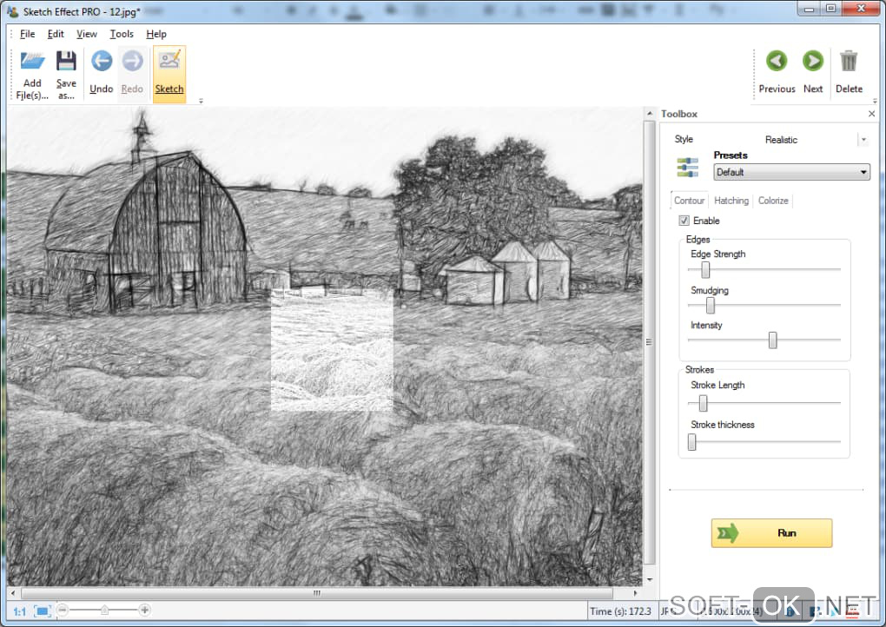Open the View menu
Image resolution: width=886 pixels, height=627 pixels.
point(87,34)
